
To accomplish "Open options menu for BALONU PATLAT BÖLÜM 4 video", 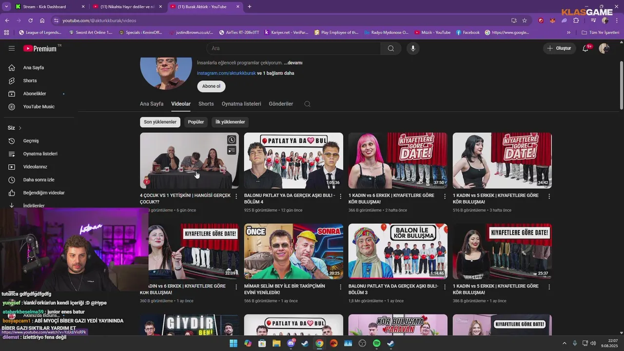I will (x=340, y=196).
